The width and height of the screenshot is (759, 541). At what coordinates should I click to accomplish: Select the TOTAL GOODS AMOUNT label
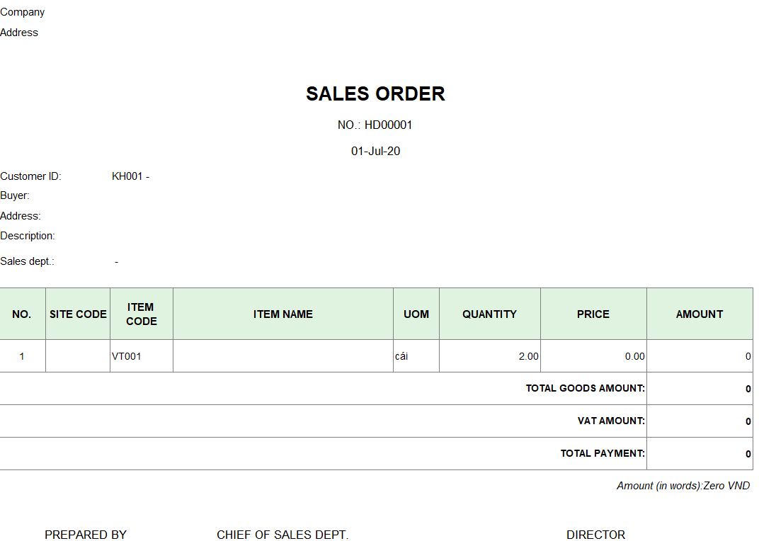586,389
